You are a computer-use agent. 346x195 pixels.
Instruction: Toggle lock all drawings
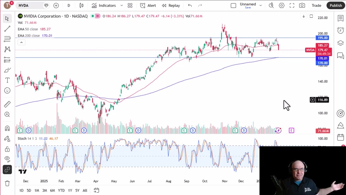tap(7, 149)
